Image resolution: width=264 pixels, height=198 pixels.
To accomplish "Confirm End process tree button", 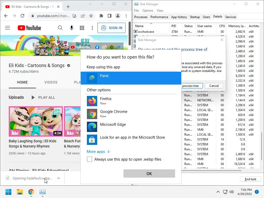I will click(192, 86).
